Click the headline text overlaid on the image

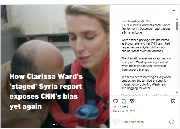click(x=46, y=91)
